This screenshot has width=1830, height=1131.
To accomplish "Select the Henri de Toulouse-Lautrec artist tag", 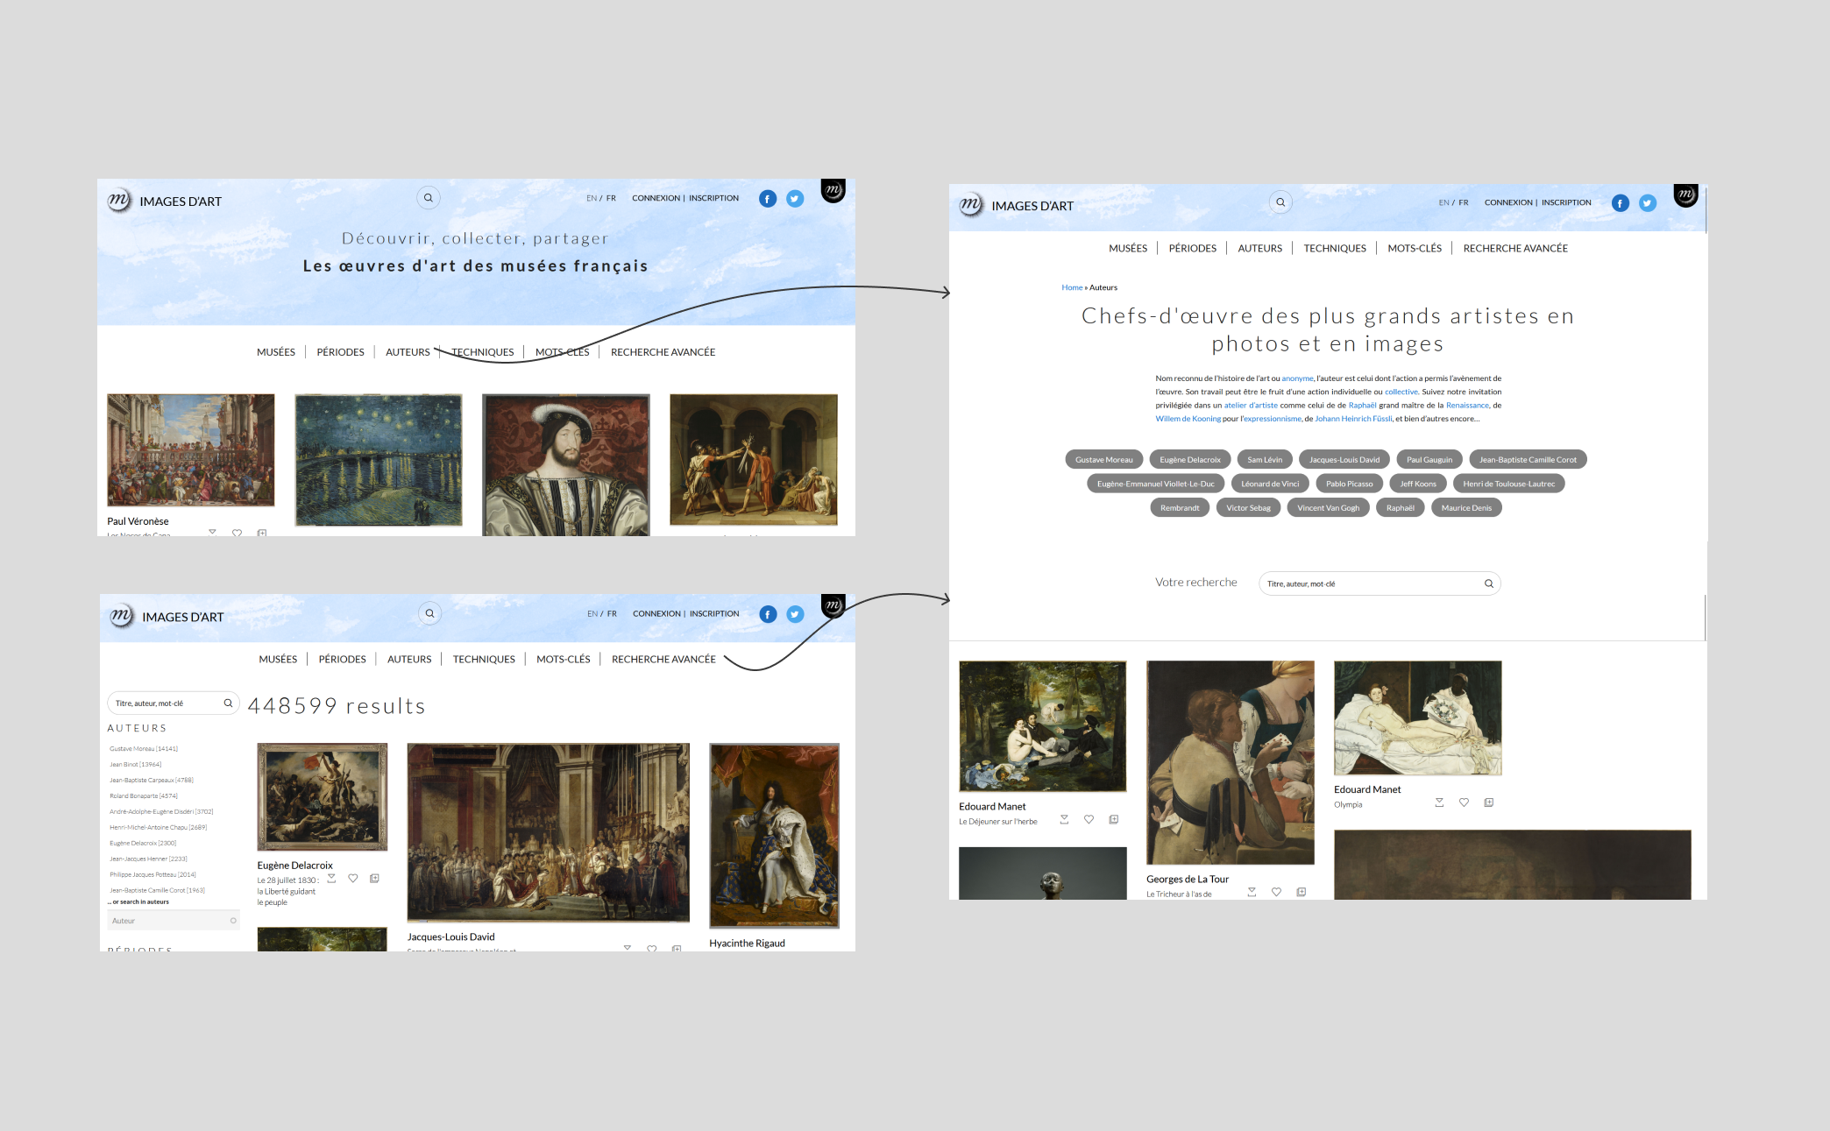I will pyautogui.click(x=1509, y=484).
